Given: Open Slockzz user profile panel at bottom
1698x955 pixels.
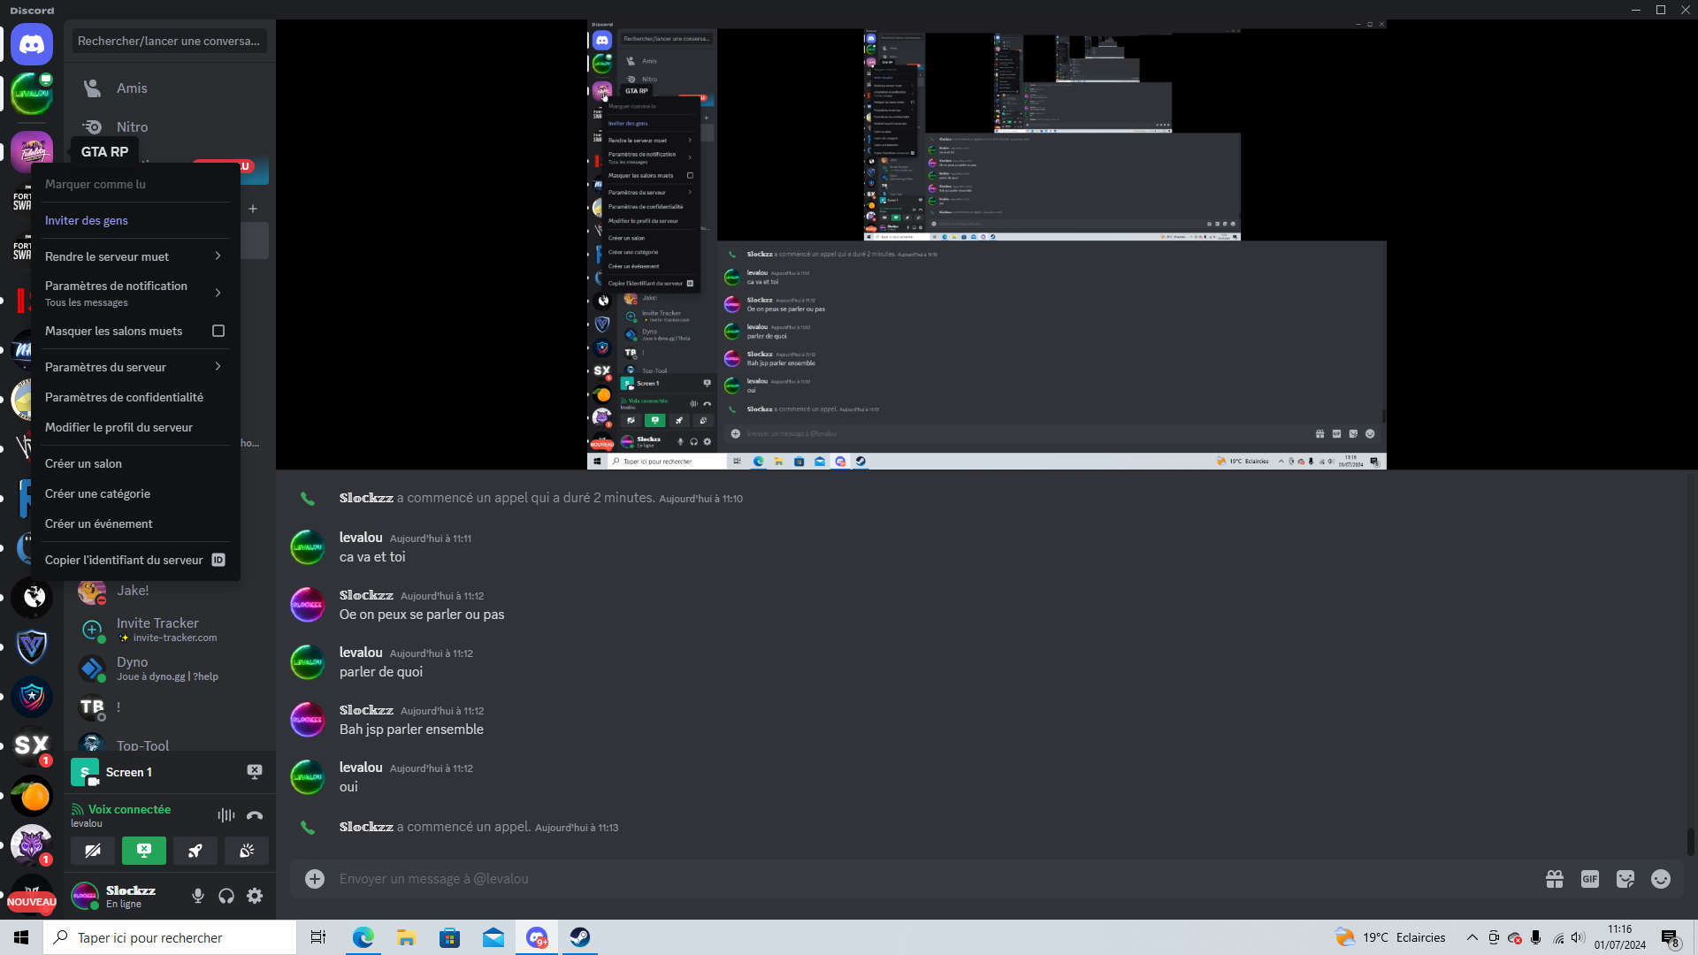Looking at the screenshot, I should tap(124, 896).
